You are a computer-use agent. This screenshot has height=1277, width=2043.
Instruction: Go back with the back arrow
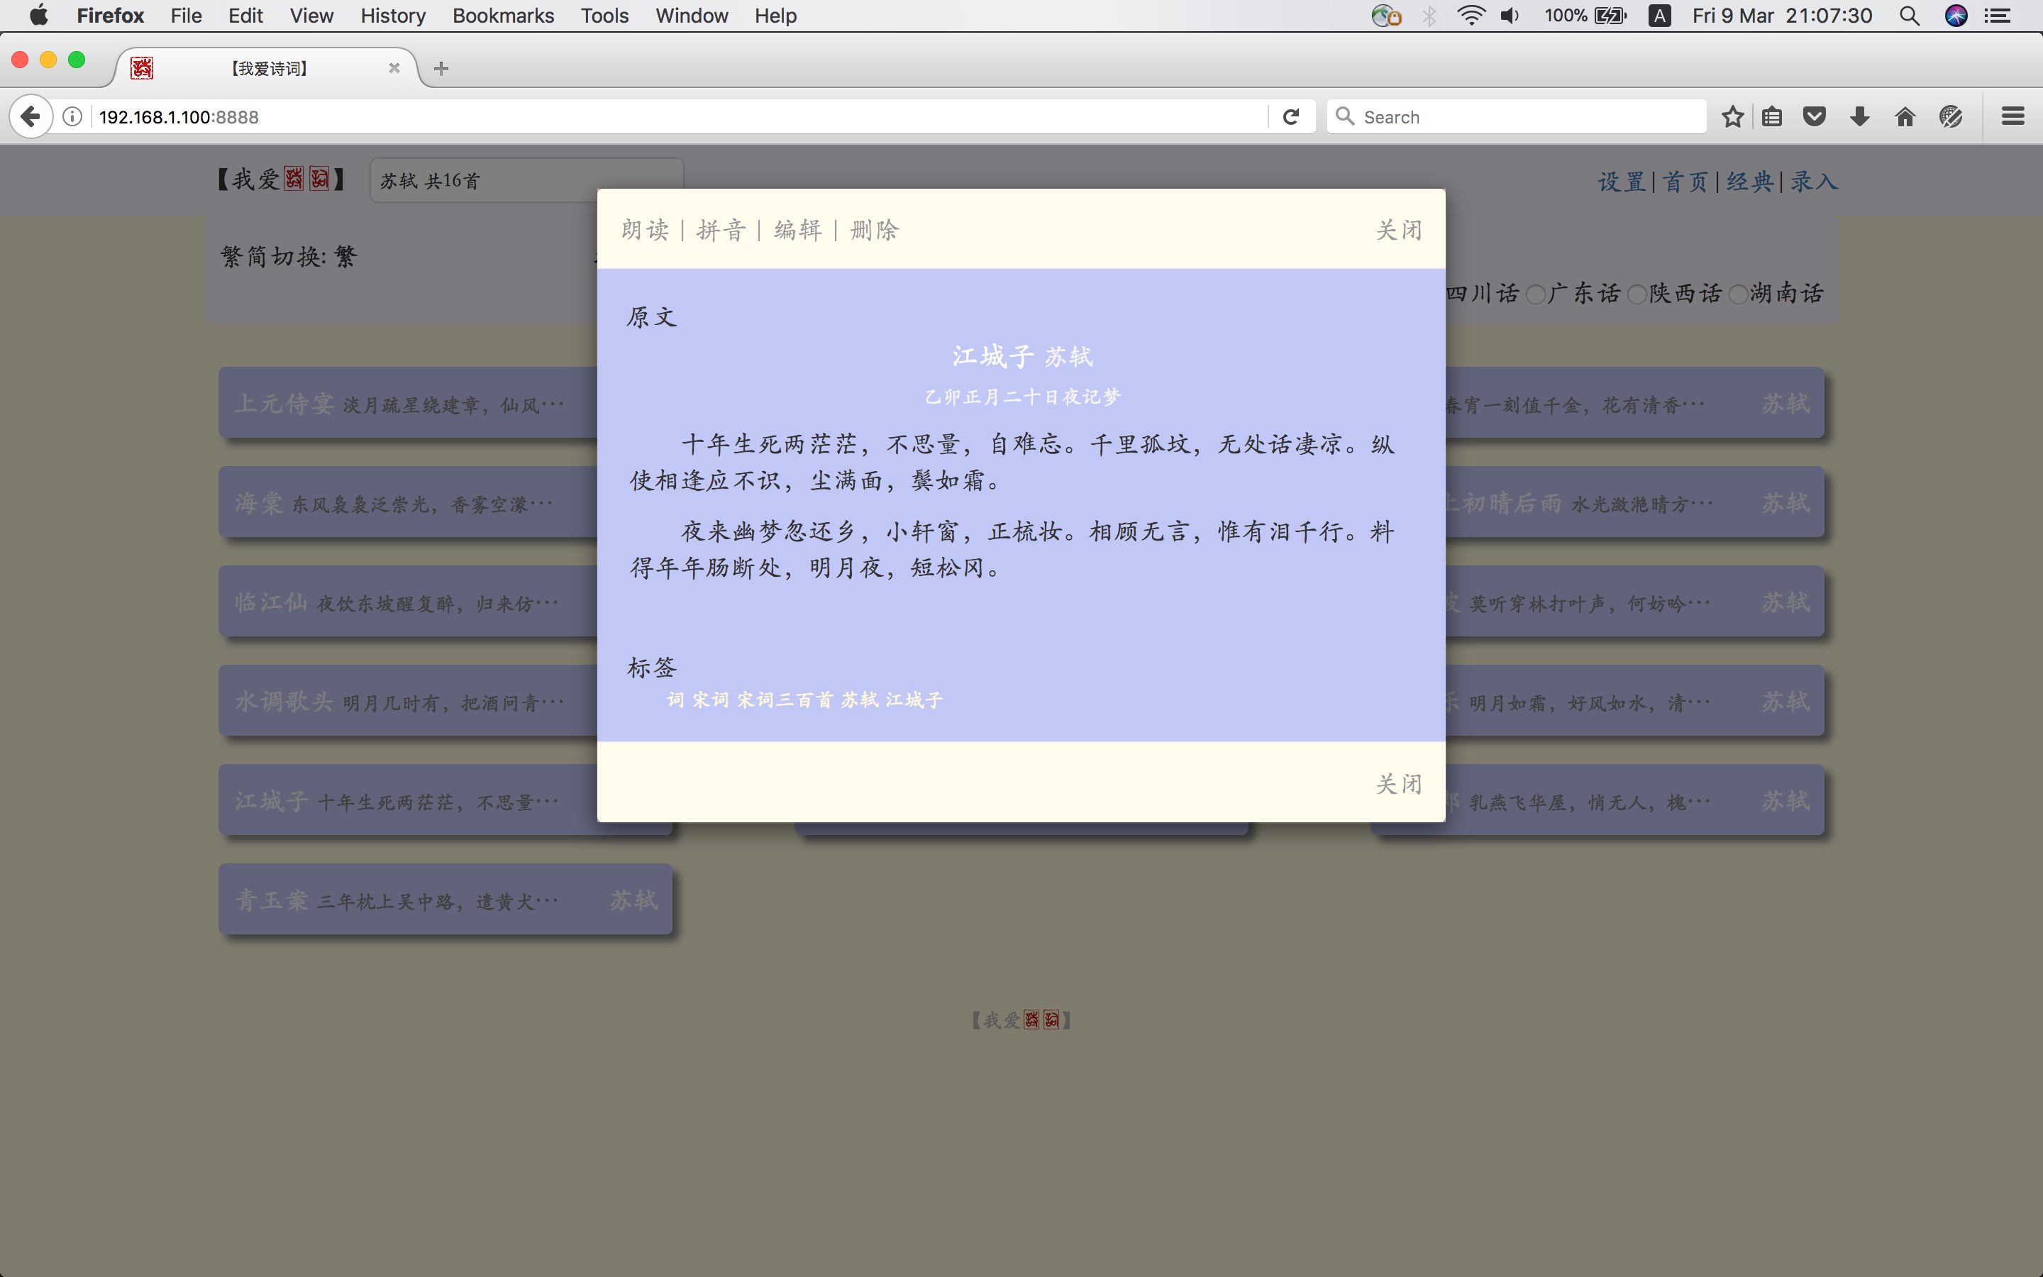click(x=31, y=116)
